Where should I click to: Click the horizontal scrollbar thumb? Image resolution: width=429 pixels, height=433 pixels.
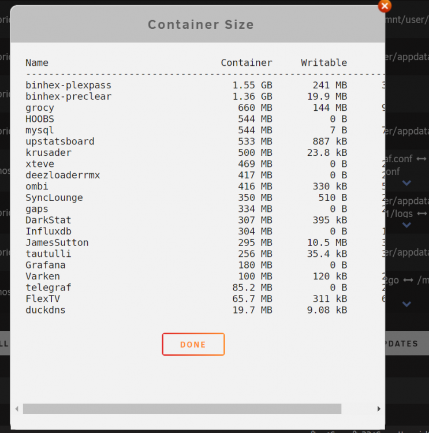tap(182, 409)
